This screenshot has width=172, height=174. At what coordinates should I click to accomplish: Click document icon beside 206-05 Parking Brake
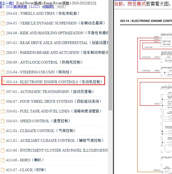click(x=3, y=53)
